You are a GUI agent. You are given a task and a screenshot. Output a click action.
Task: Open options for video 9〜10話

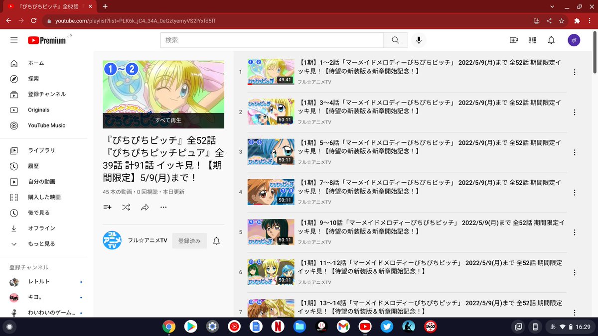tap(574, 232)
